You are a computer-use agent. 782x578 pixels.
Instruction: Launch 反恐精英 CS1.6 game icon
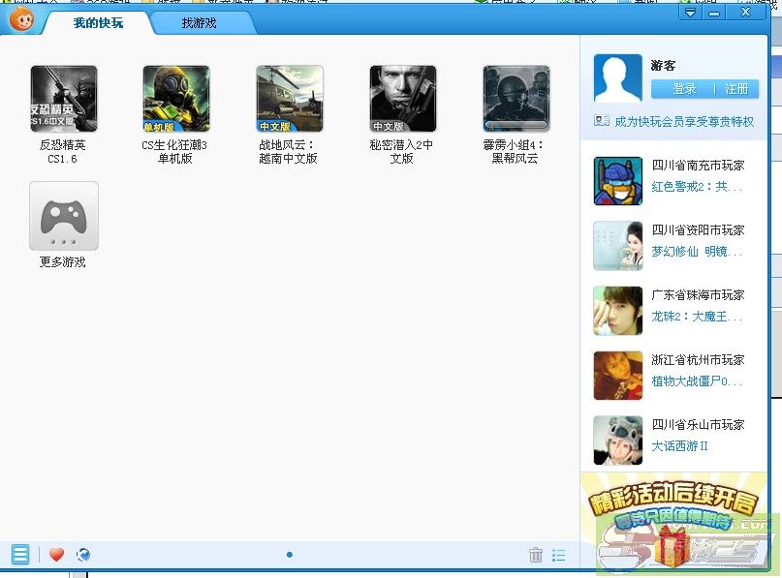pyautogui.click(x=64, y=99)
